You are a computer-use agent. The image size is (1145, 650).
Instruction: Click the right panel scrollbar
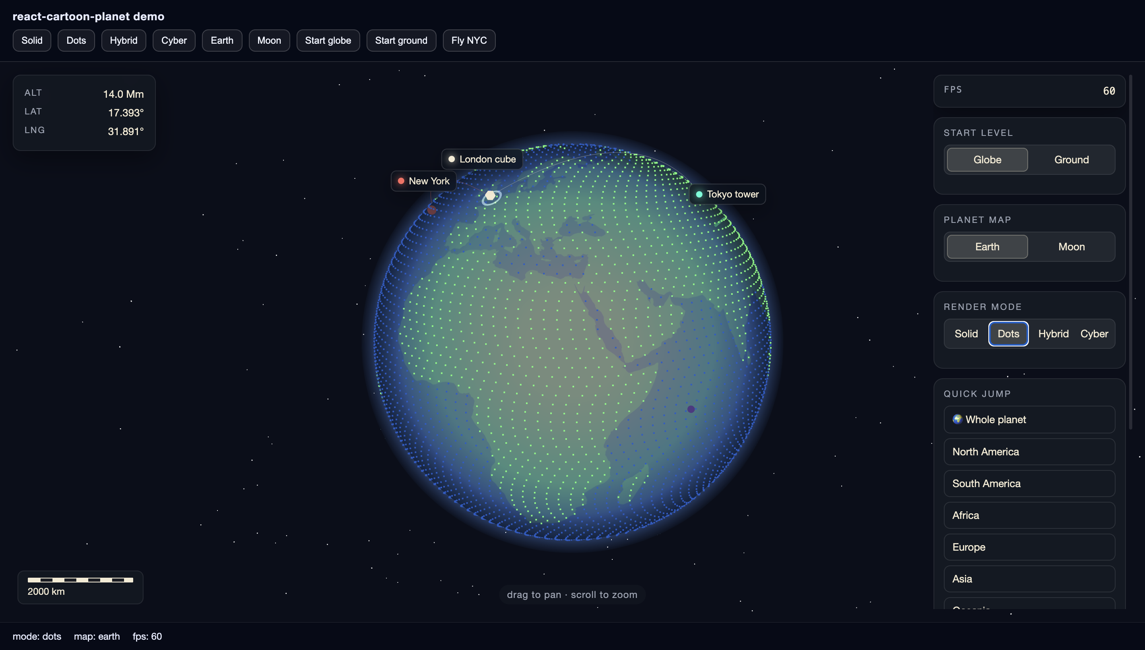(1130, 252)
